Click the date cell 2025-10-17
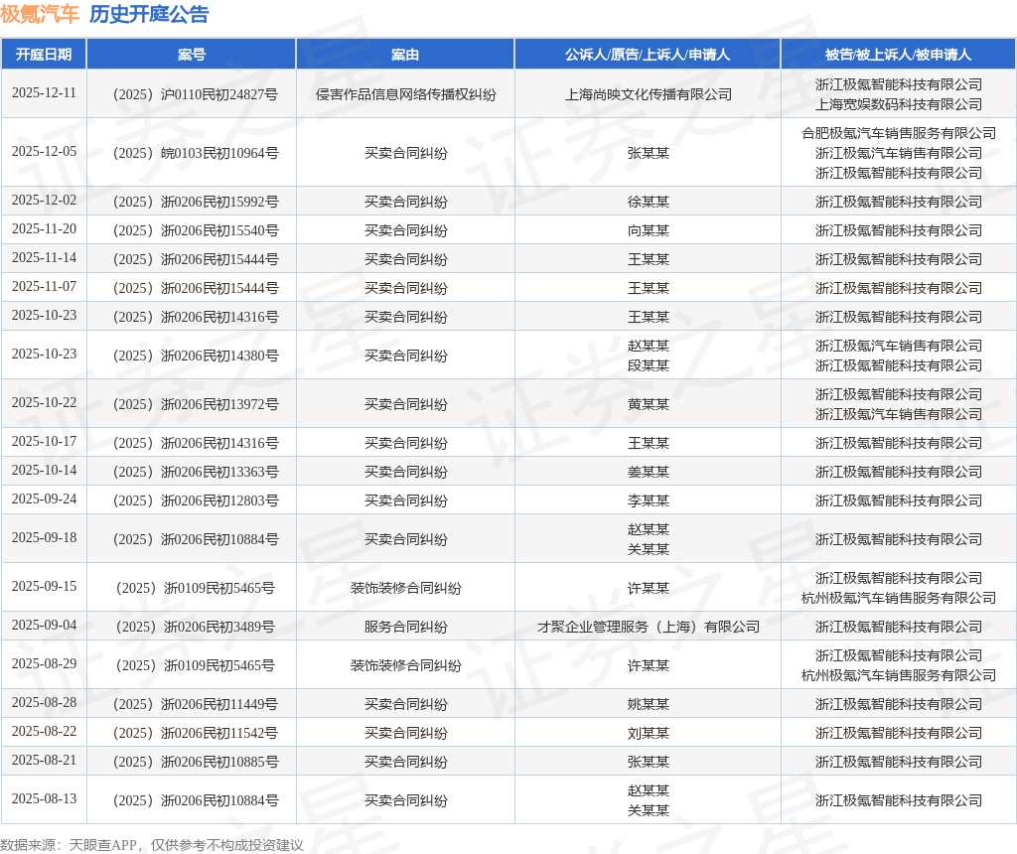The image size is (1017, 854). [44, 441]
